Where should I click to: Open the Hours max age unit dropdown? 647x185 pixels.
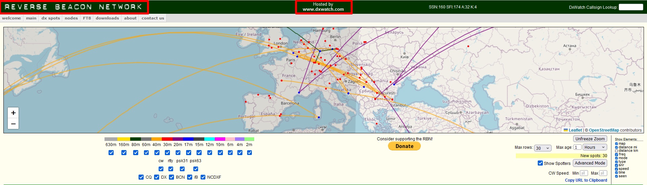point(595,147)
